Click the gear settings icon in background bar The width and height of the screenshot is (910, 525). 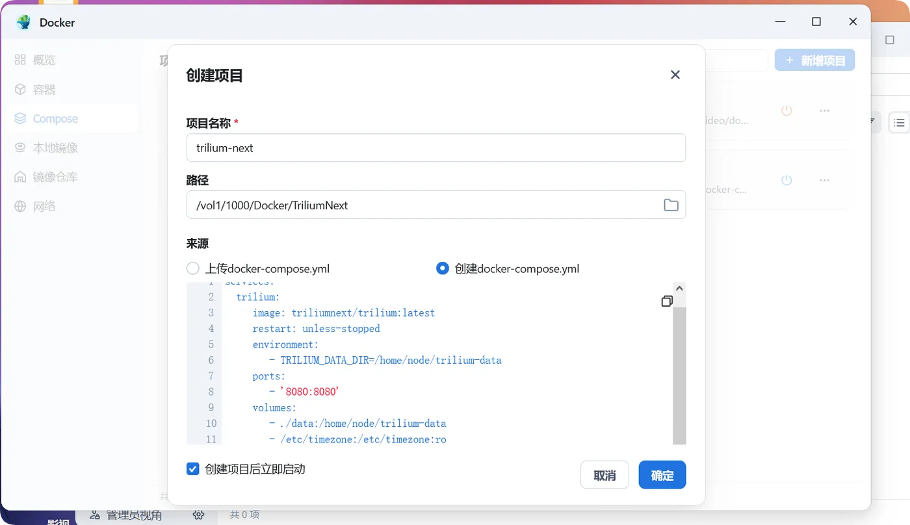[x=199, y=515]
